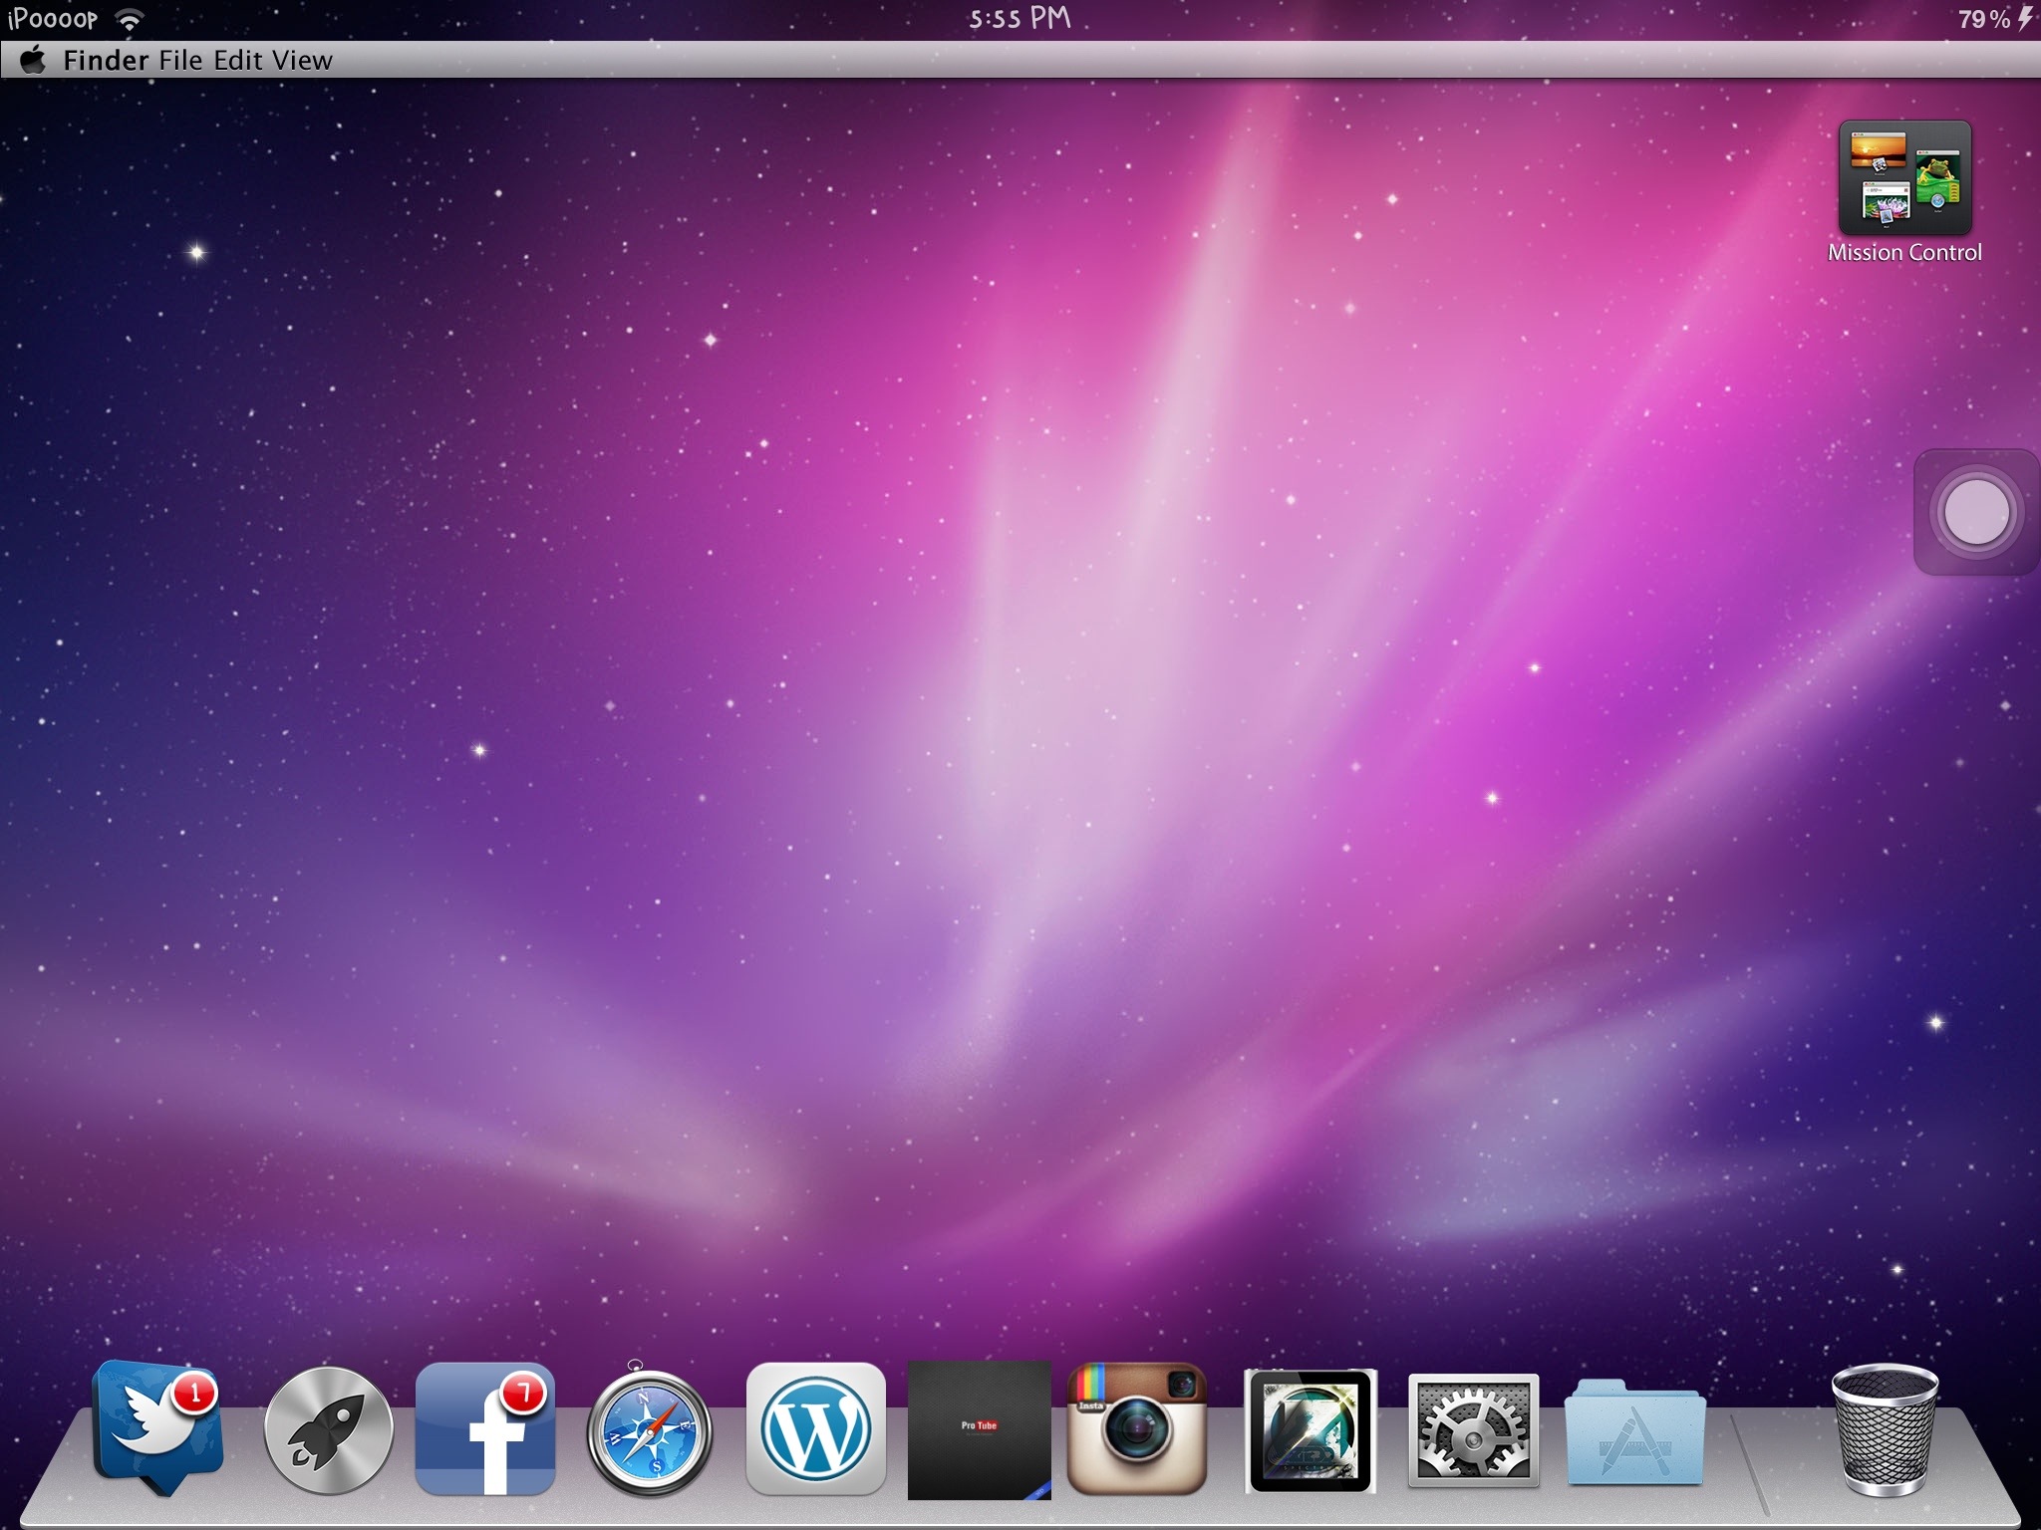Open the dark wallpaper-style app in dock
Viewport: 2041px width, 1530px height.
pos(1311,1431)
